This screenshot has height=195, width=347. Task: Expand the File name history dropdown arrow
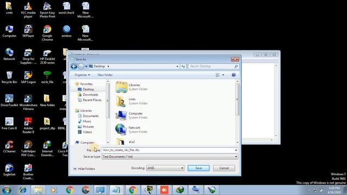(236, 150)
